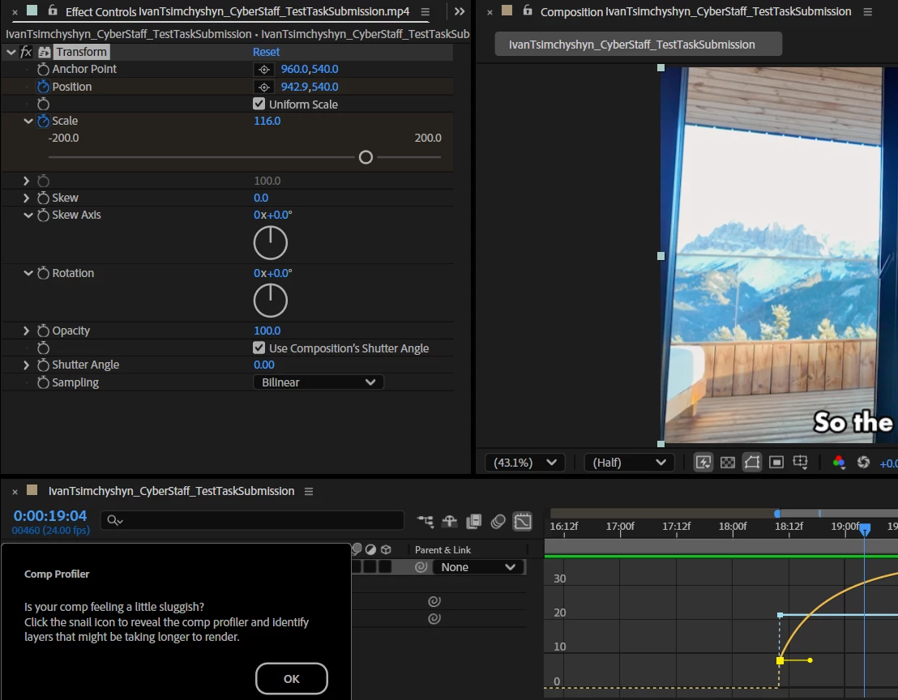Open the Composition panel menu
The width and height of the screenshot is (898, 700).
click(868, 11)
